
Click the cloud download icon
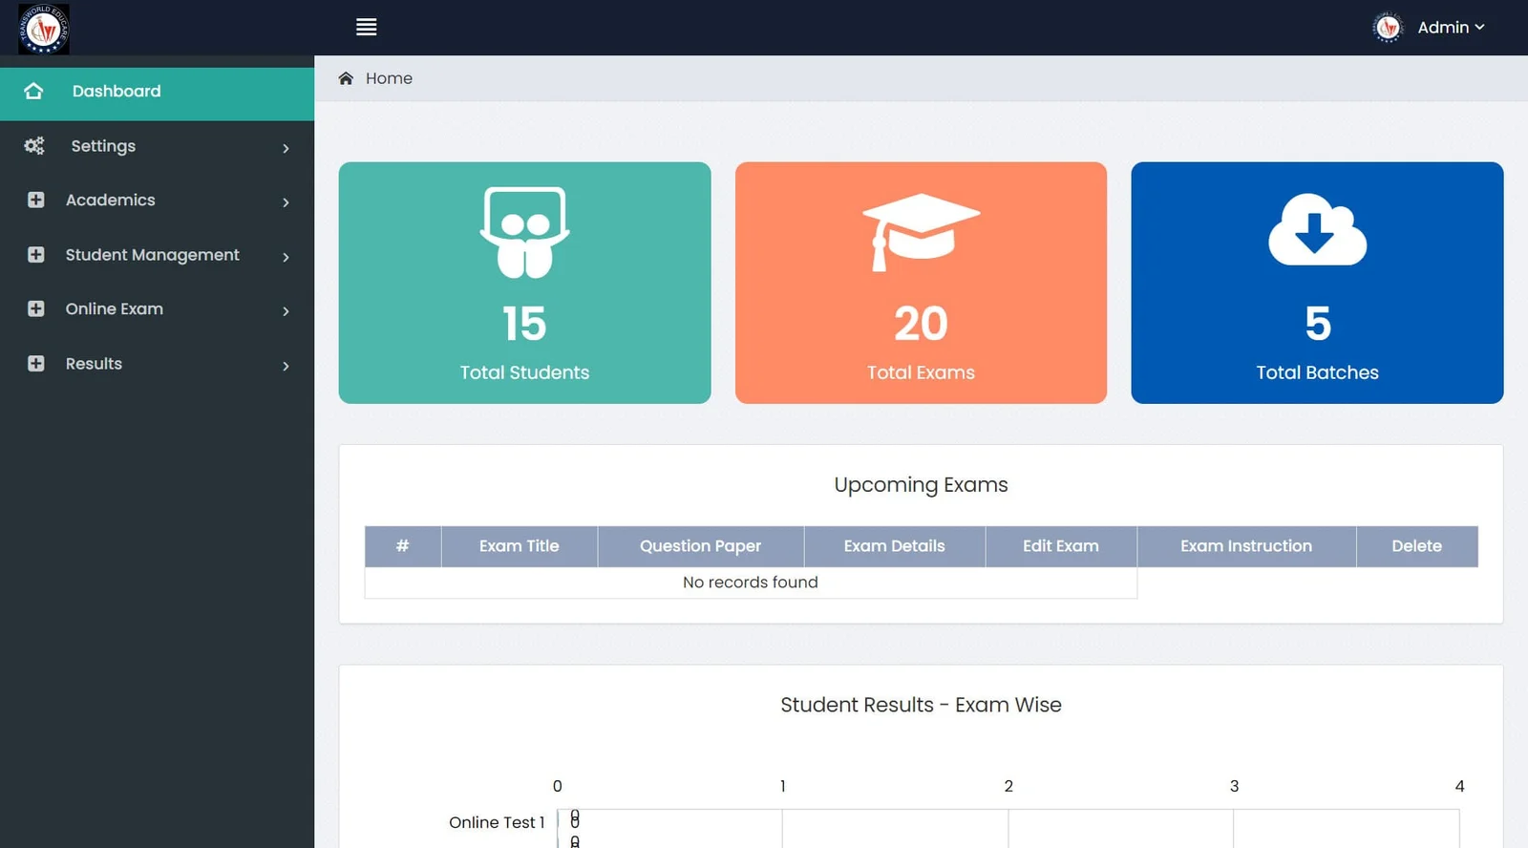coord(1317,229)
